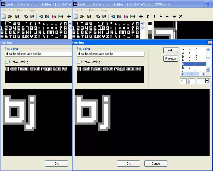Screen dimensions: 213x171
Task: Select white palette swatch beside glyph editor
Action: click(150, 28)
